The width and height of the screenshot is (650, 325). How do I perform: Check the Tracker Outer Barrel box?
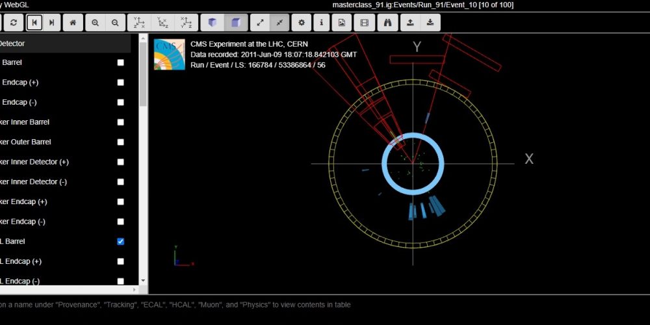(x=120, y=142)
